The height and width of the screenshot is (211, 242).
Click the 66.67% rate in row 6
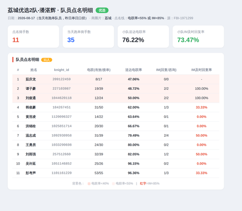coord(134,126)
